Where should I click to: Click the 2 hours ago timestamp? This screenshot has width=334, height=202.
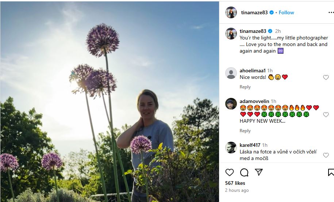pyautogui.click(x=237, y=190)
